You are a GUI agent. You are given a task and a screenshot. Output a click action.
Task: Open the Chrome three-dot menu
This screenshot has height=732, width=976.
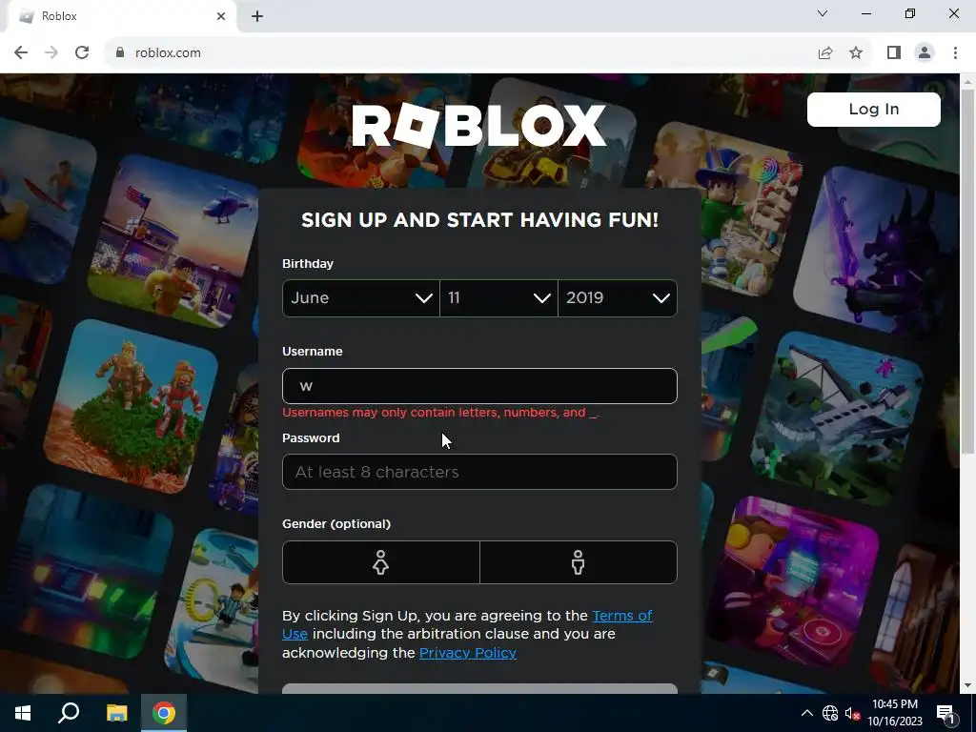(x=955, y=53)
